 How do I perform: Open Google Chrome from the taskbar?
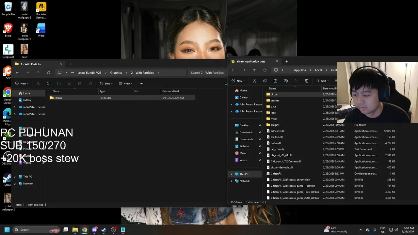[x=85, y=230]
